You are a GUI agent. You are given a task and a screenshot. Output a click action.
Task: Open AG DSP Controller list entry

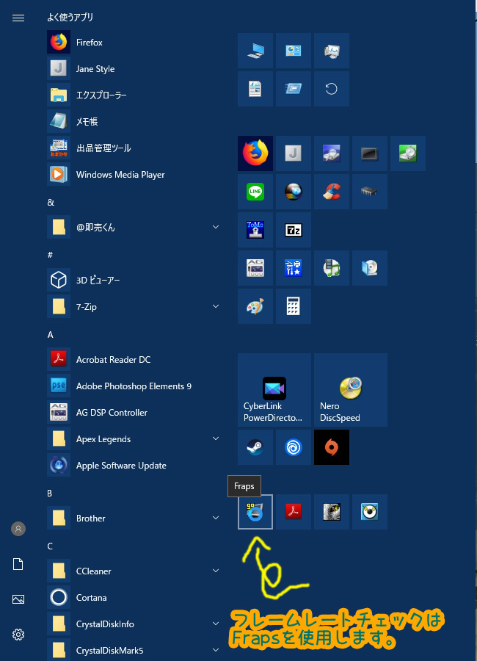pos(134,412)
